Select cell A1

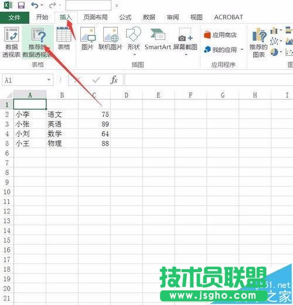30,105
